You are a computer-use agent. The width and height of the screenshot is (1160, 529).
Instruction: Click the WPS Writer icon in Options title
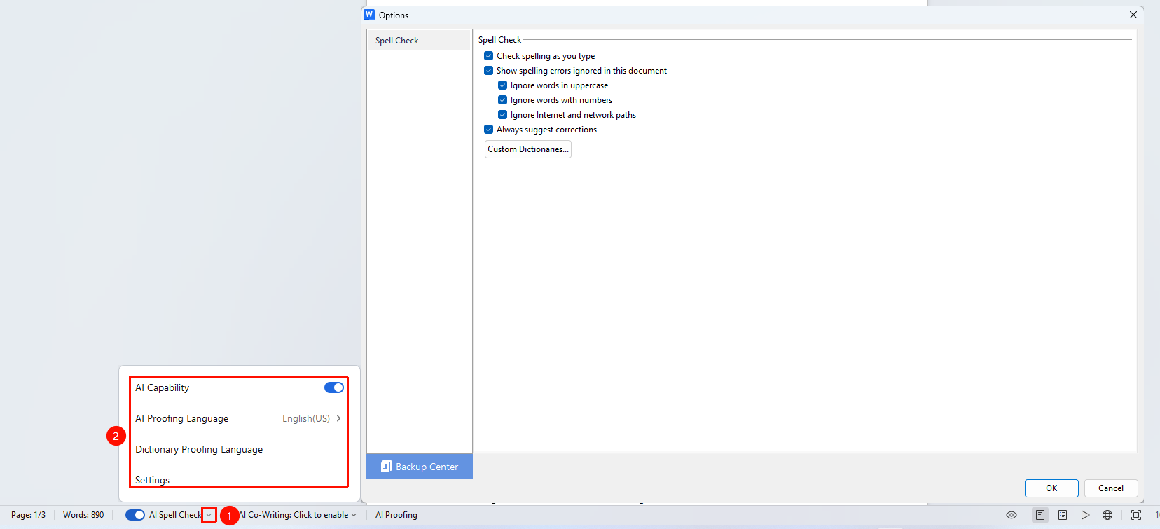click(369, 15)
